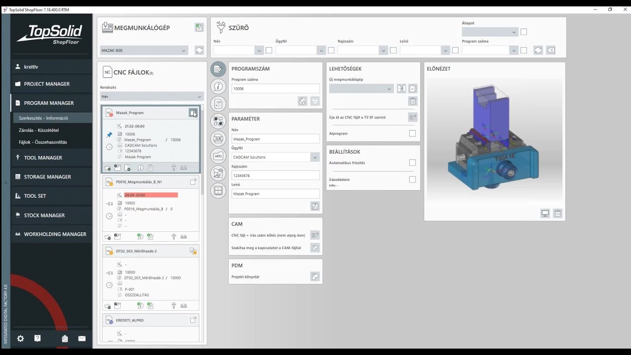Open the WPD round toolbar icon

[218, 156]
